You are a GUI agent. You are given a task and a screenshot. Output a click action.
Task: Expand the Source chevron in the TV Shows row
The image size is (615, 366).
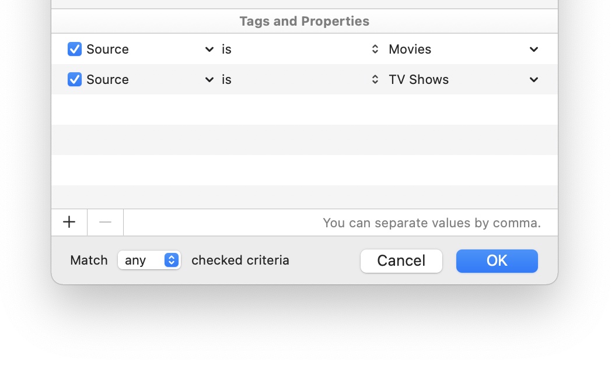pyautogui.click(x=209, y=80)
